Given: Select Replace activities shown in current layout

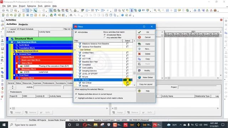Looking at the screenshot, I should [x=76, y=94].
